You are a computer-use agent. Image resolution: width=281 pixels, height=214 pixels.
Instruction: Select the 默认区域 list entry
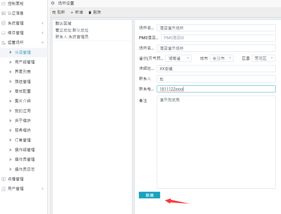92,30
